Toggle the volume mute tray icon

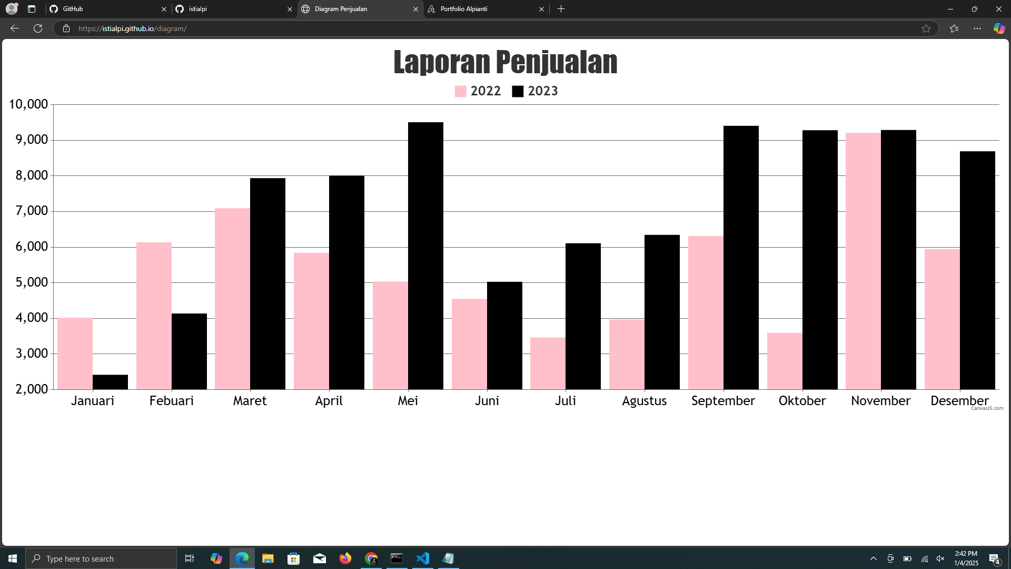coord(940,558)
